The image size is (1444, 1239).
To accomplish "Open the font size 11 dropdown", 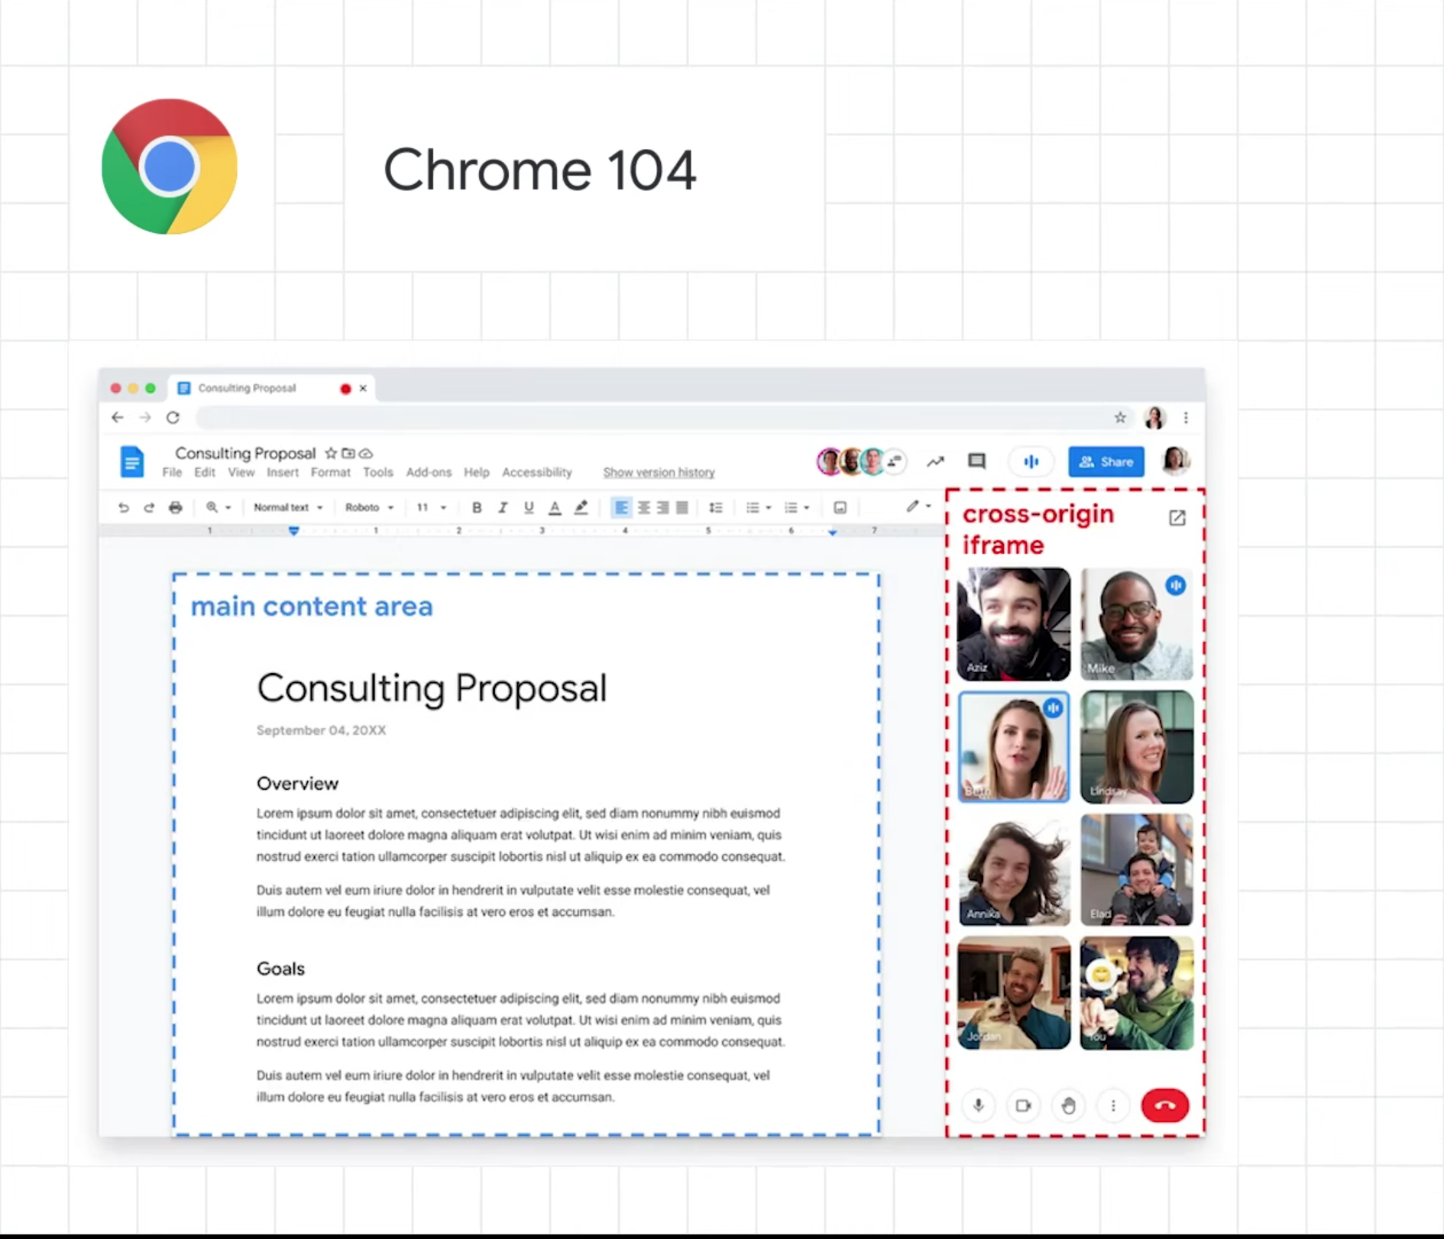I will tap(431, 507).
